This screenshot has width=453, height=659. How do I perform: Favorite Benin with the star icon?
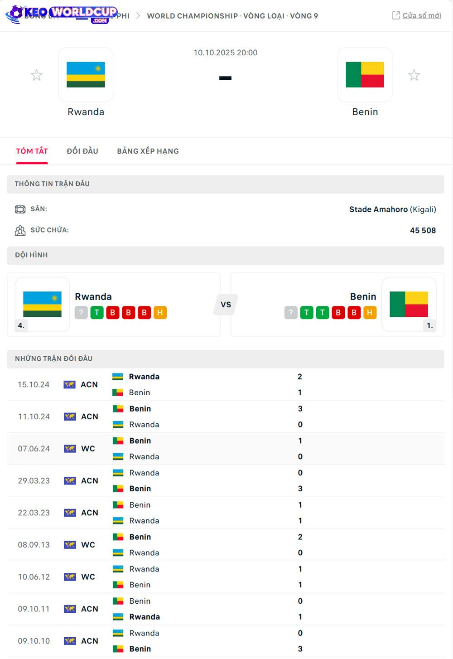(x=414, y=75)
